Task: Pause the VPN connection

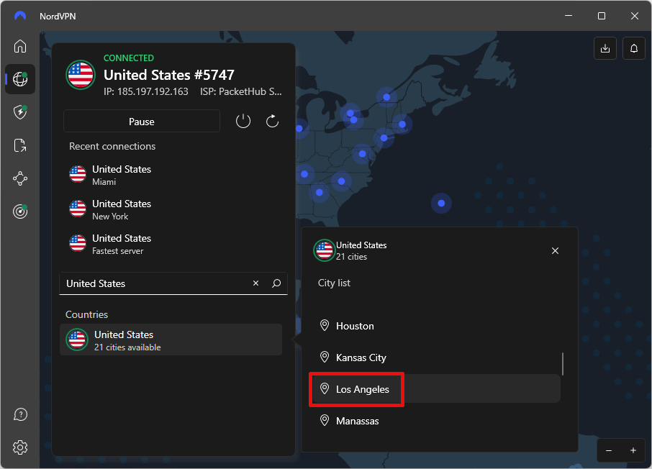Action: point(142,122)
